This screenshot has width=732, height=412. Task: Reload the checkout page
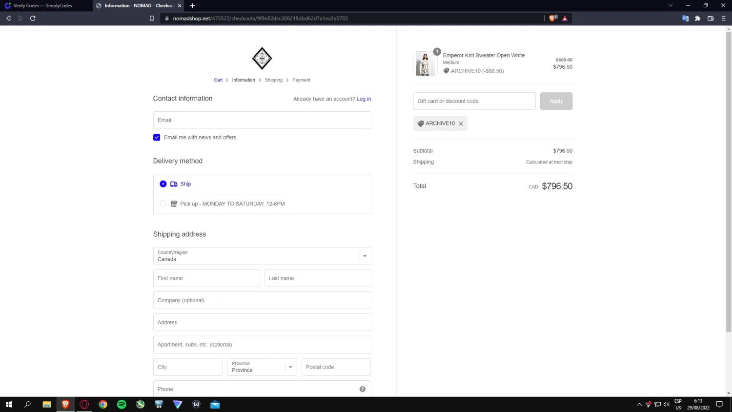[x=33, y=19]
